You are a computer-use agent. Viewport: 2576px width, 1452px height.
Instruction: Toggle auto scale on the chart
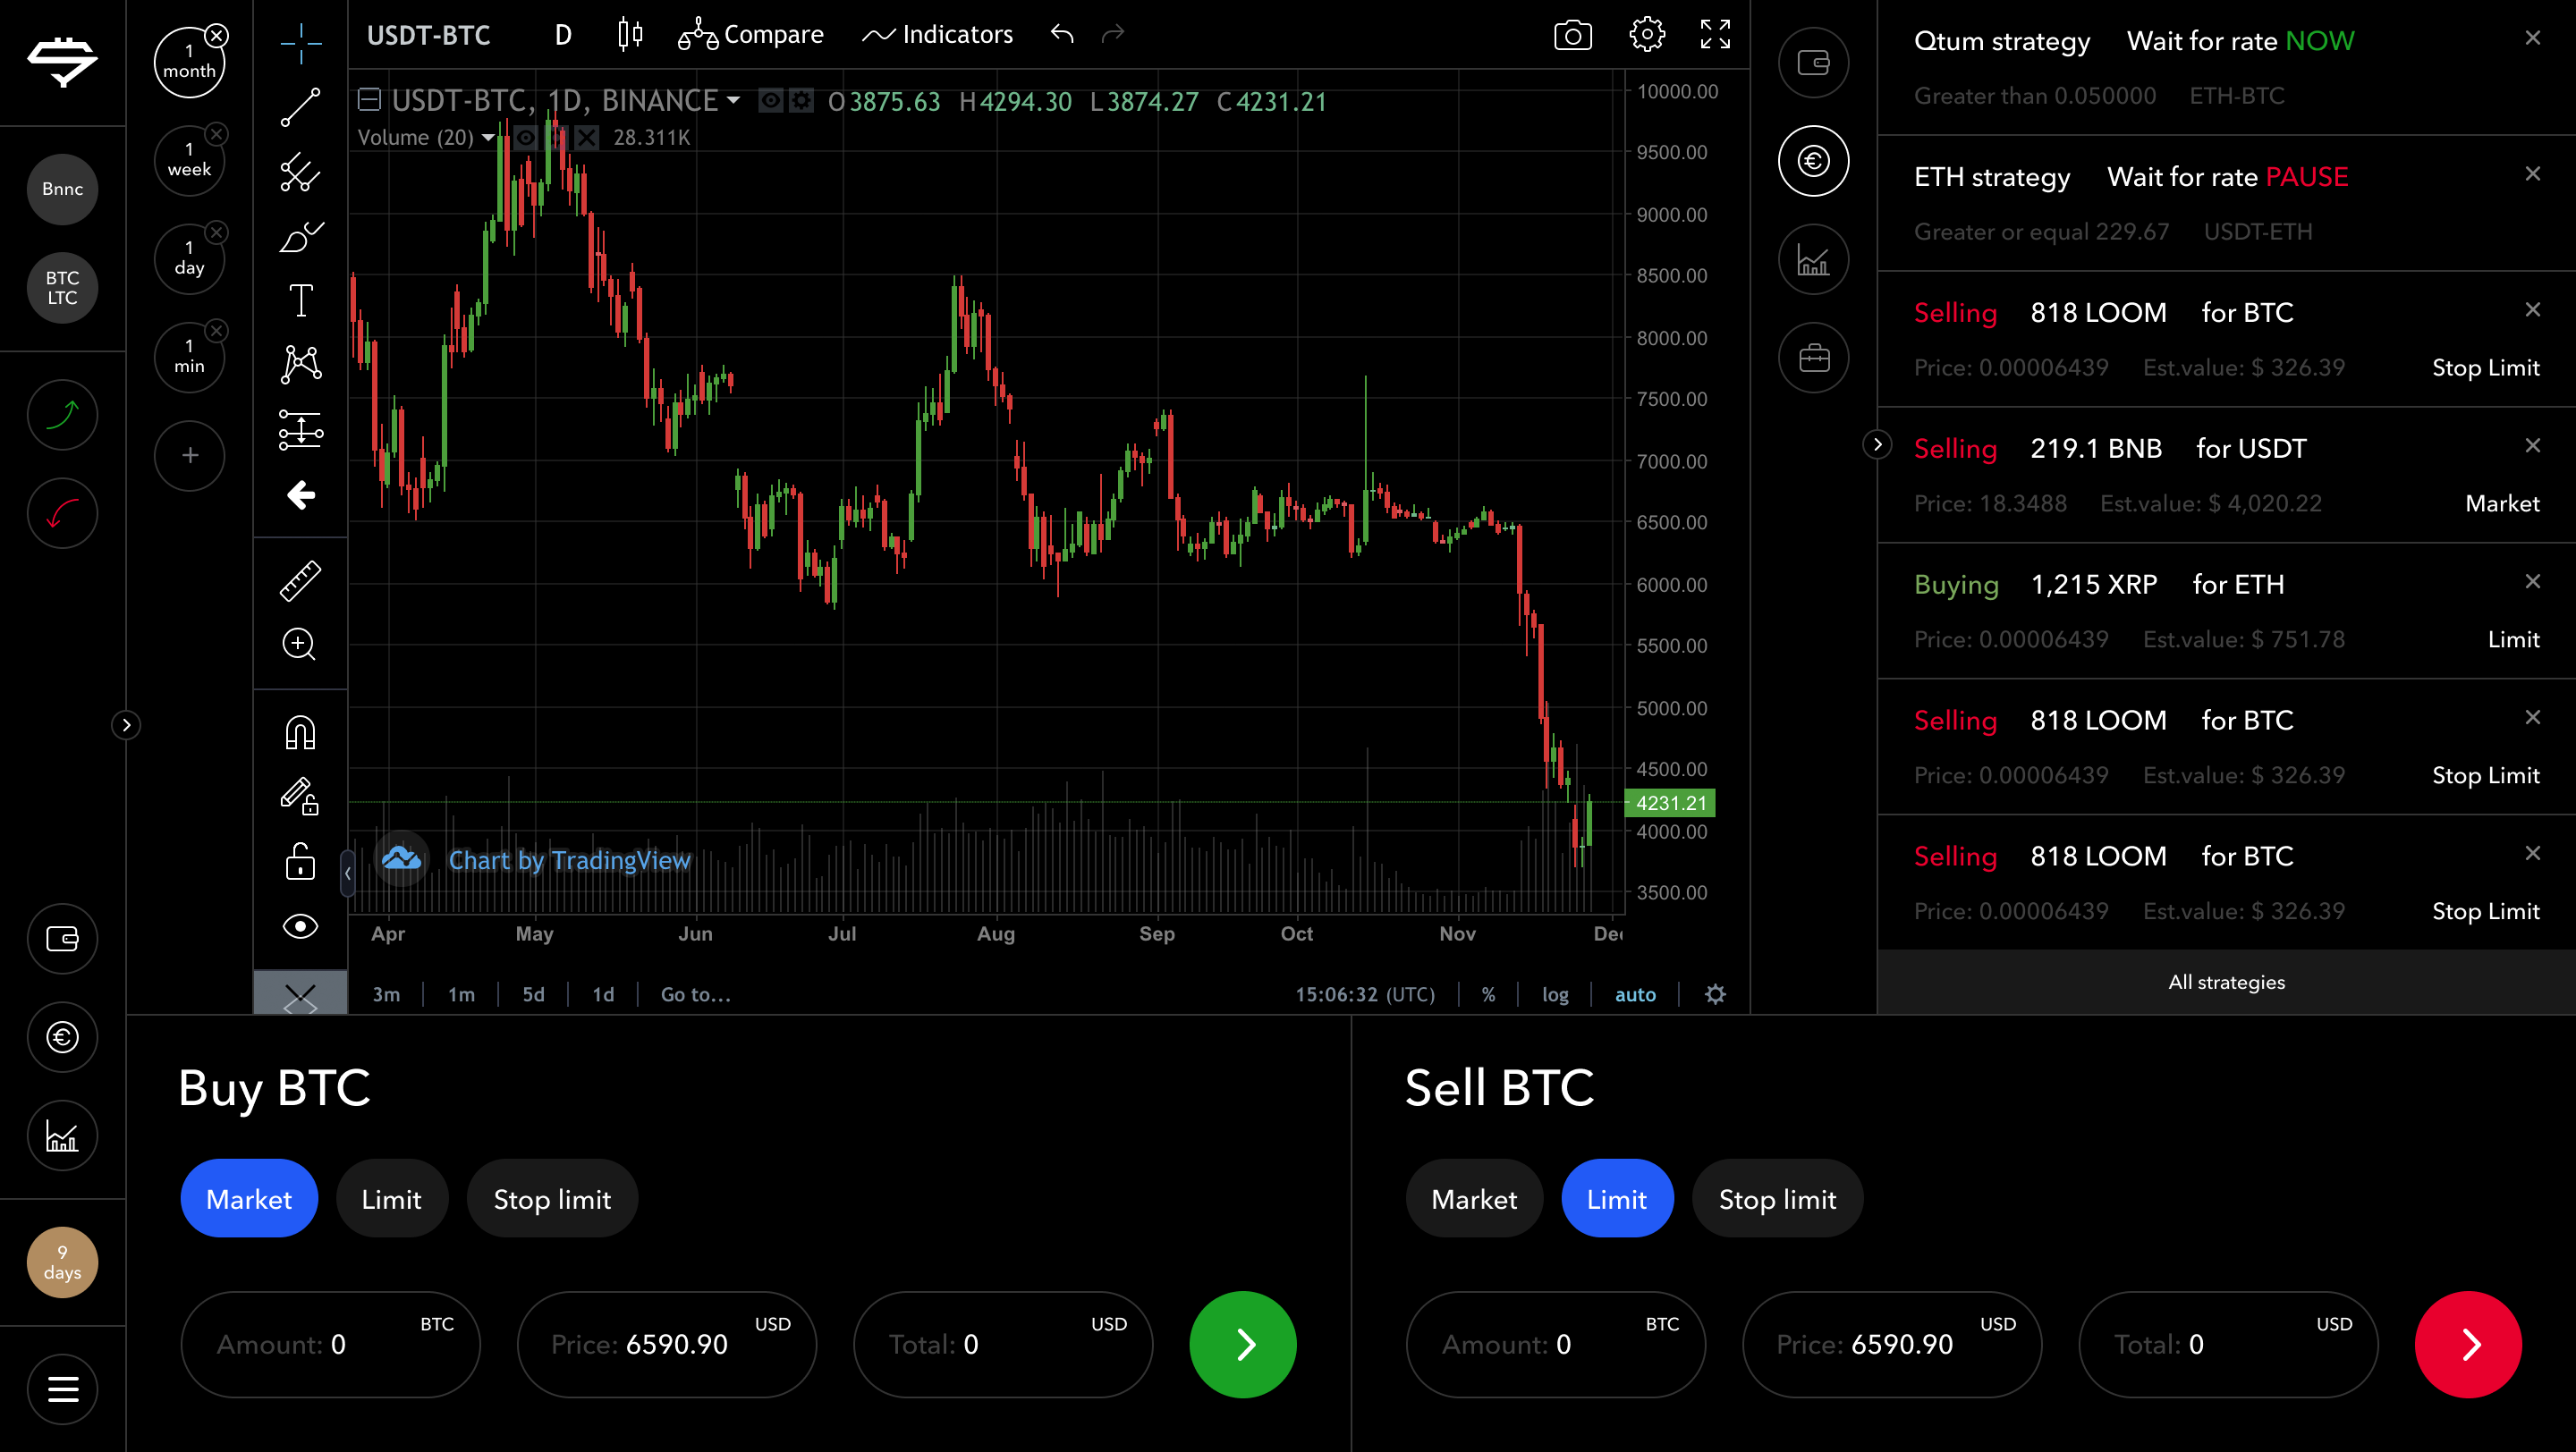coord(1635,994)
